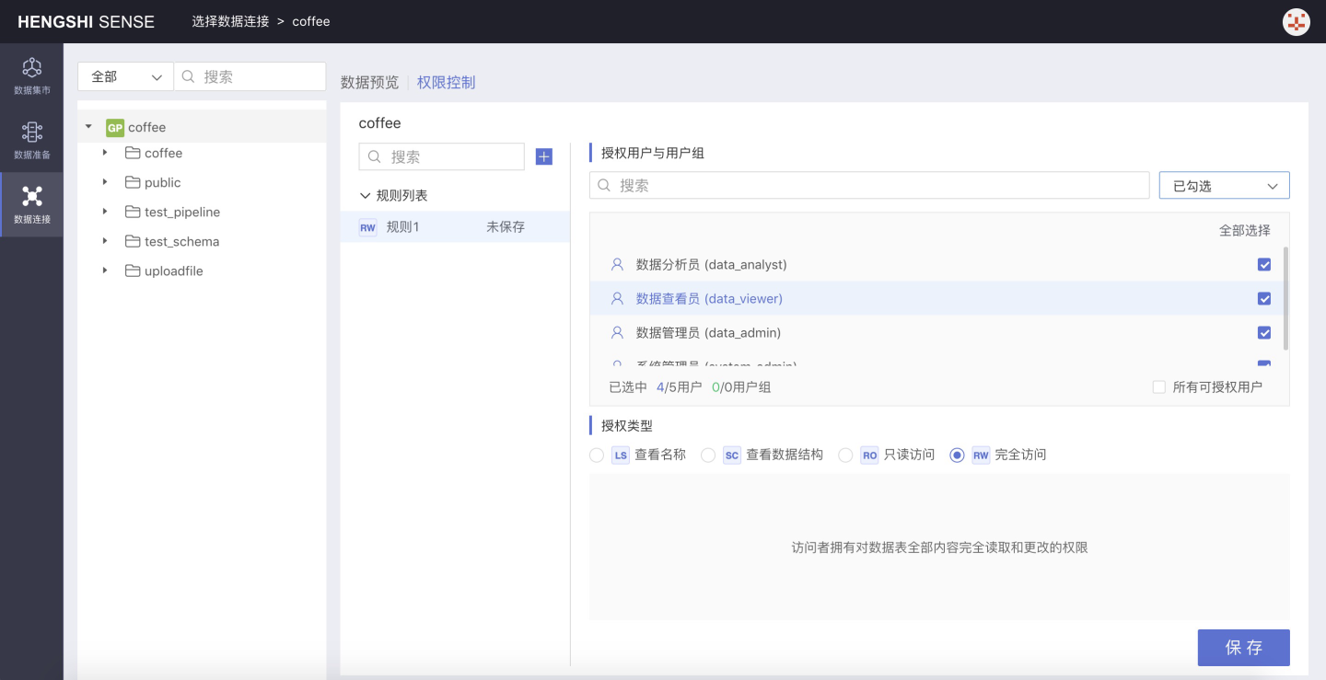Image resolution: width=1326 pixels, height=680 pixels.
Task: Uncheck the data_analyst user checkbox
Action: pyautogui.click(x=1264, y=265)
